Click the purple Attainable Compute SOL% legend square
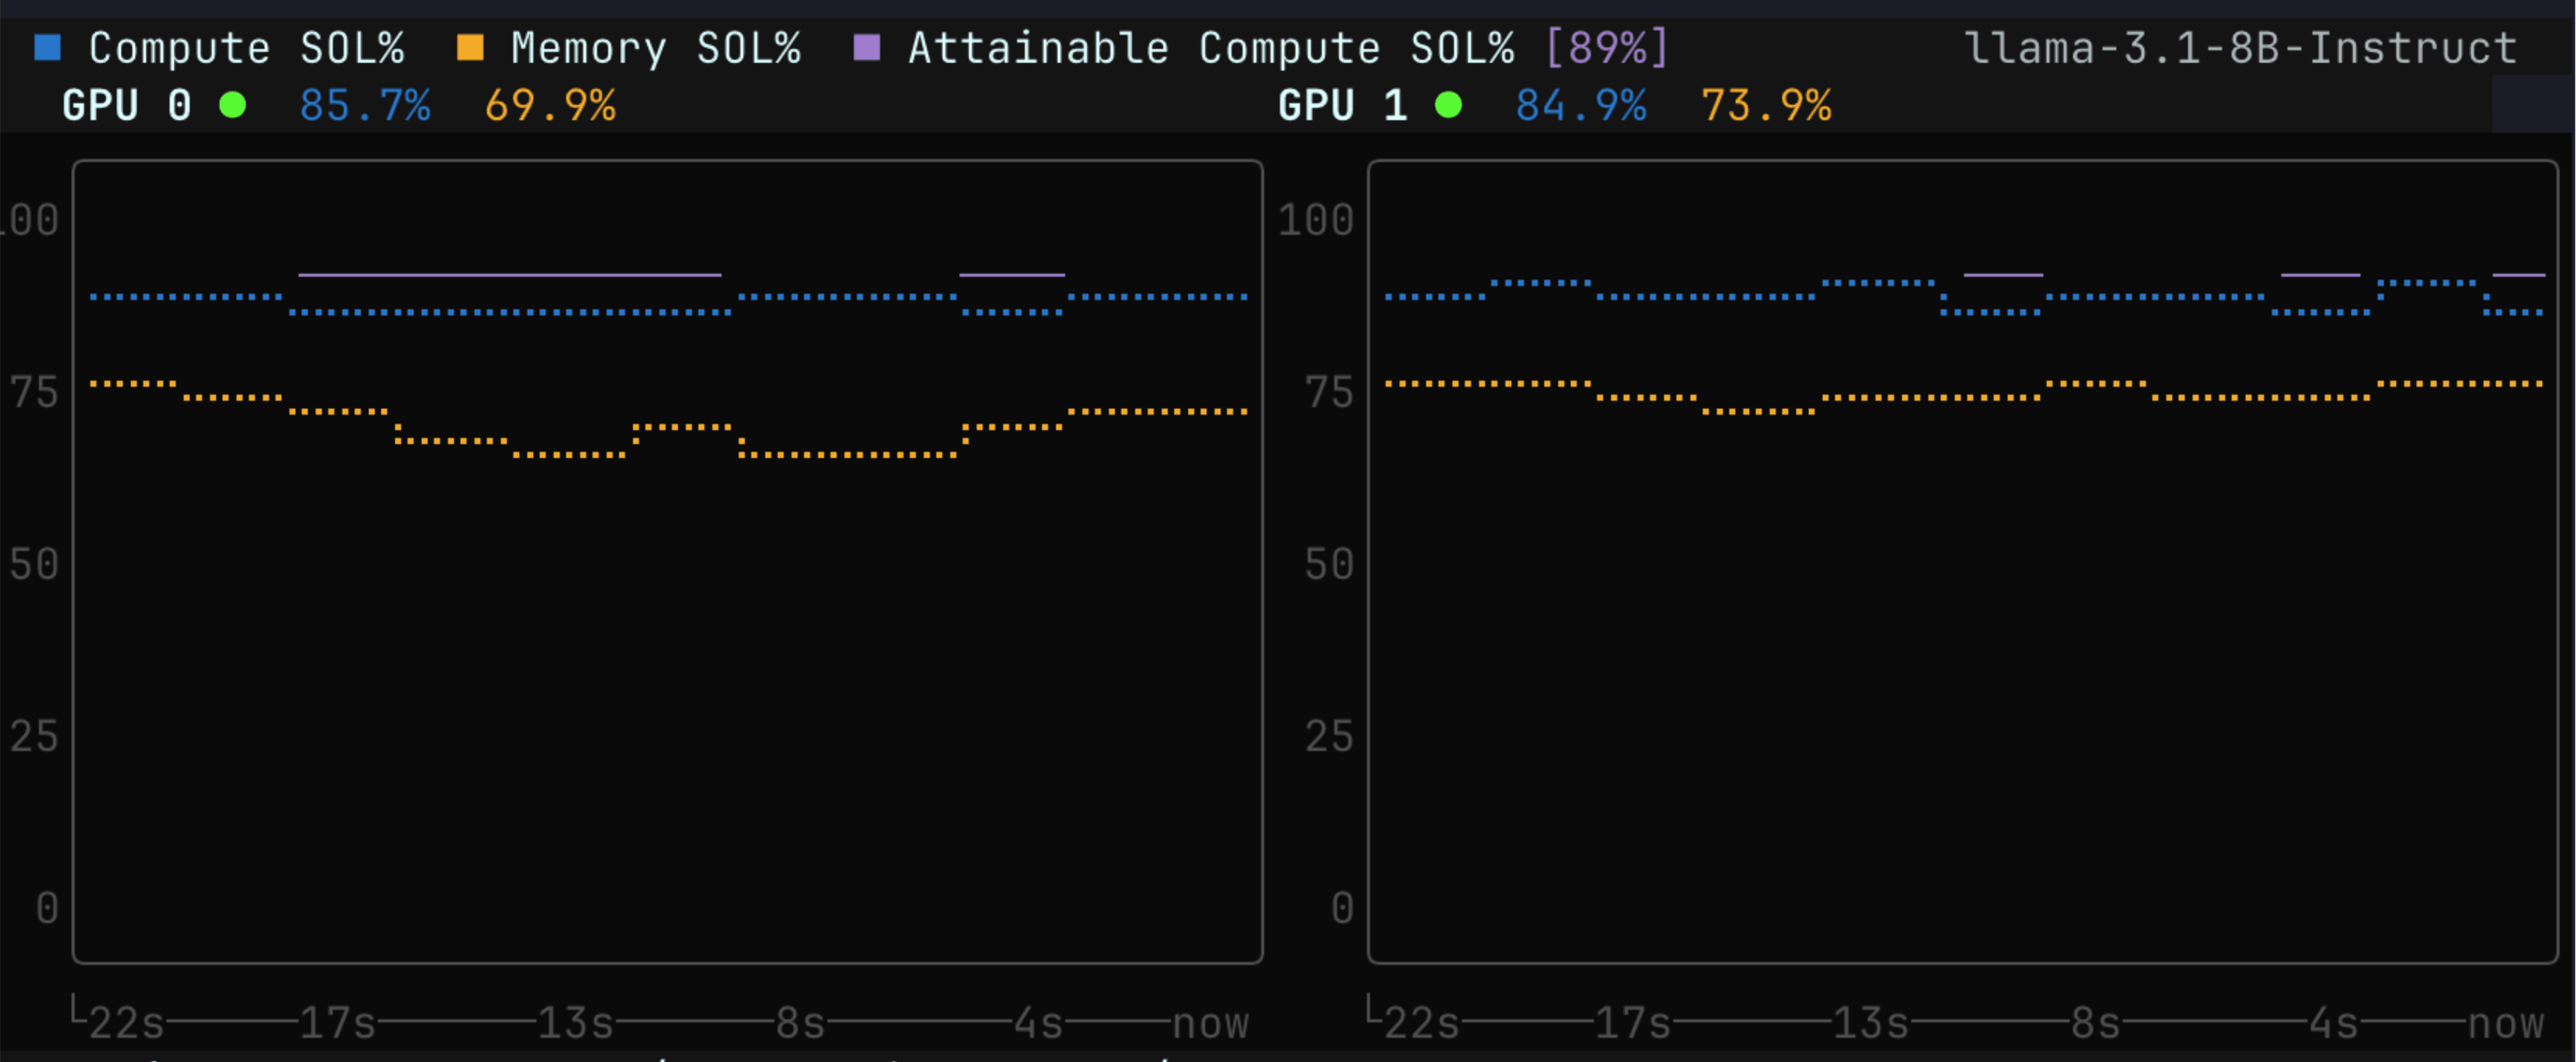 point(867,47)
